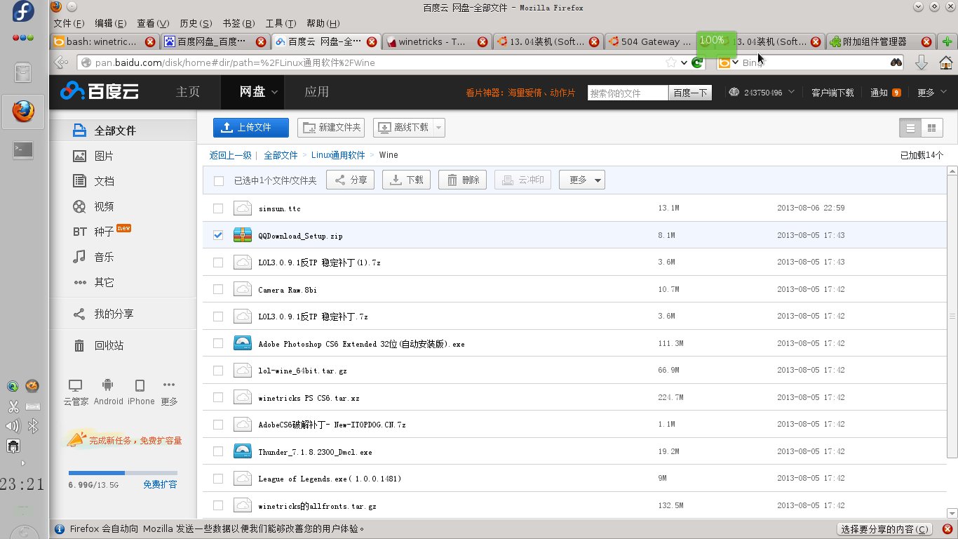Click 新建文件夹 new folder button

pos(331,128)
